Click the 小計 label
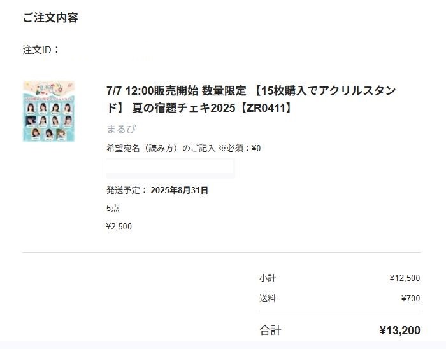Viewport: 446px width, 349px height. coord(268,278)
